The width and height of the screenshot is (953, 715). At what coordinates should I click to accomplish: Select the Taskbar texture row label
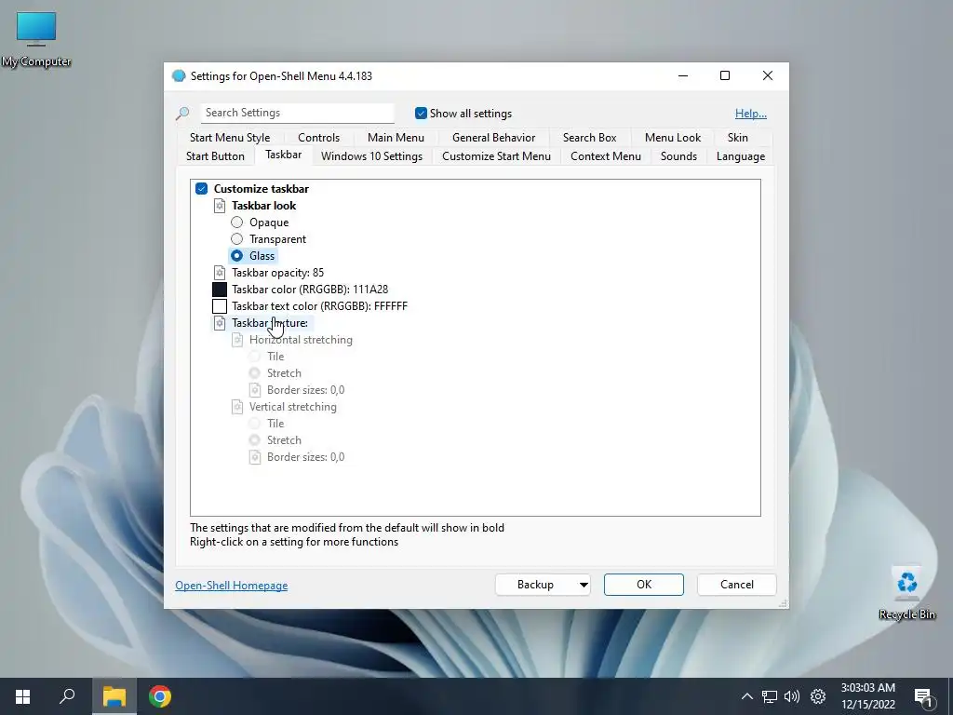click(269, 323)
